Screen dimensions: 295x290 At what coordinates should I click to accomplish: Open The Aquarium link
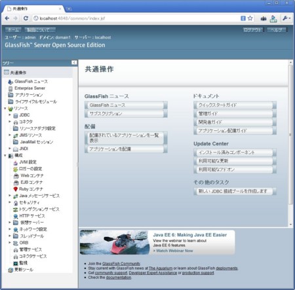pyautogui.click(x=161, y=268)
